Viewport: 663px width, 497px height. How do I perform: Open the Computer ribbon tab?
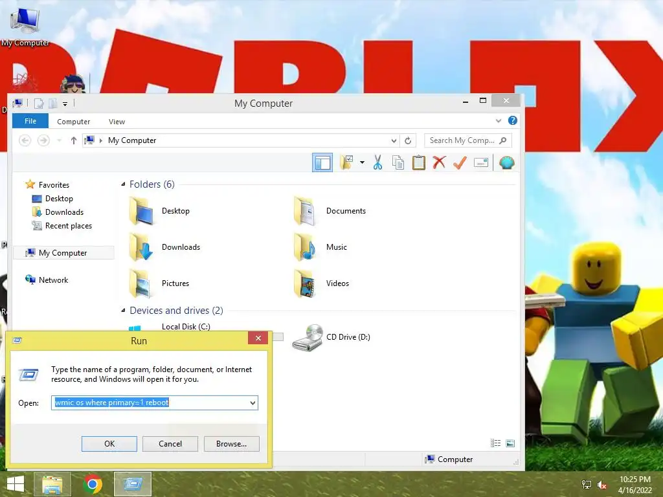pyautogui.click(x=74, y=122)
